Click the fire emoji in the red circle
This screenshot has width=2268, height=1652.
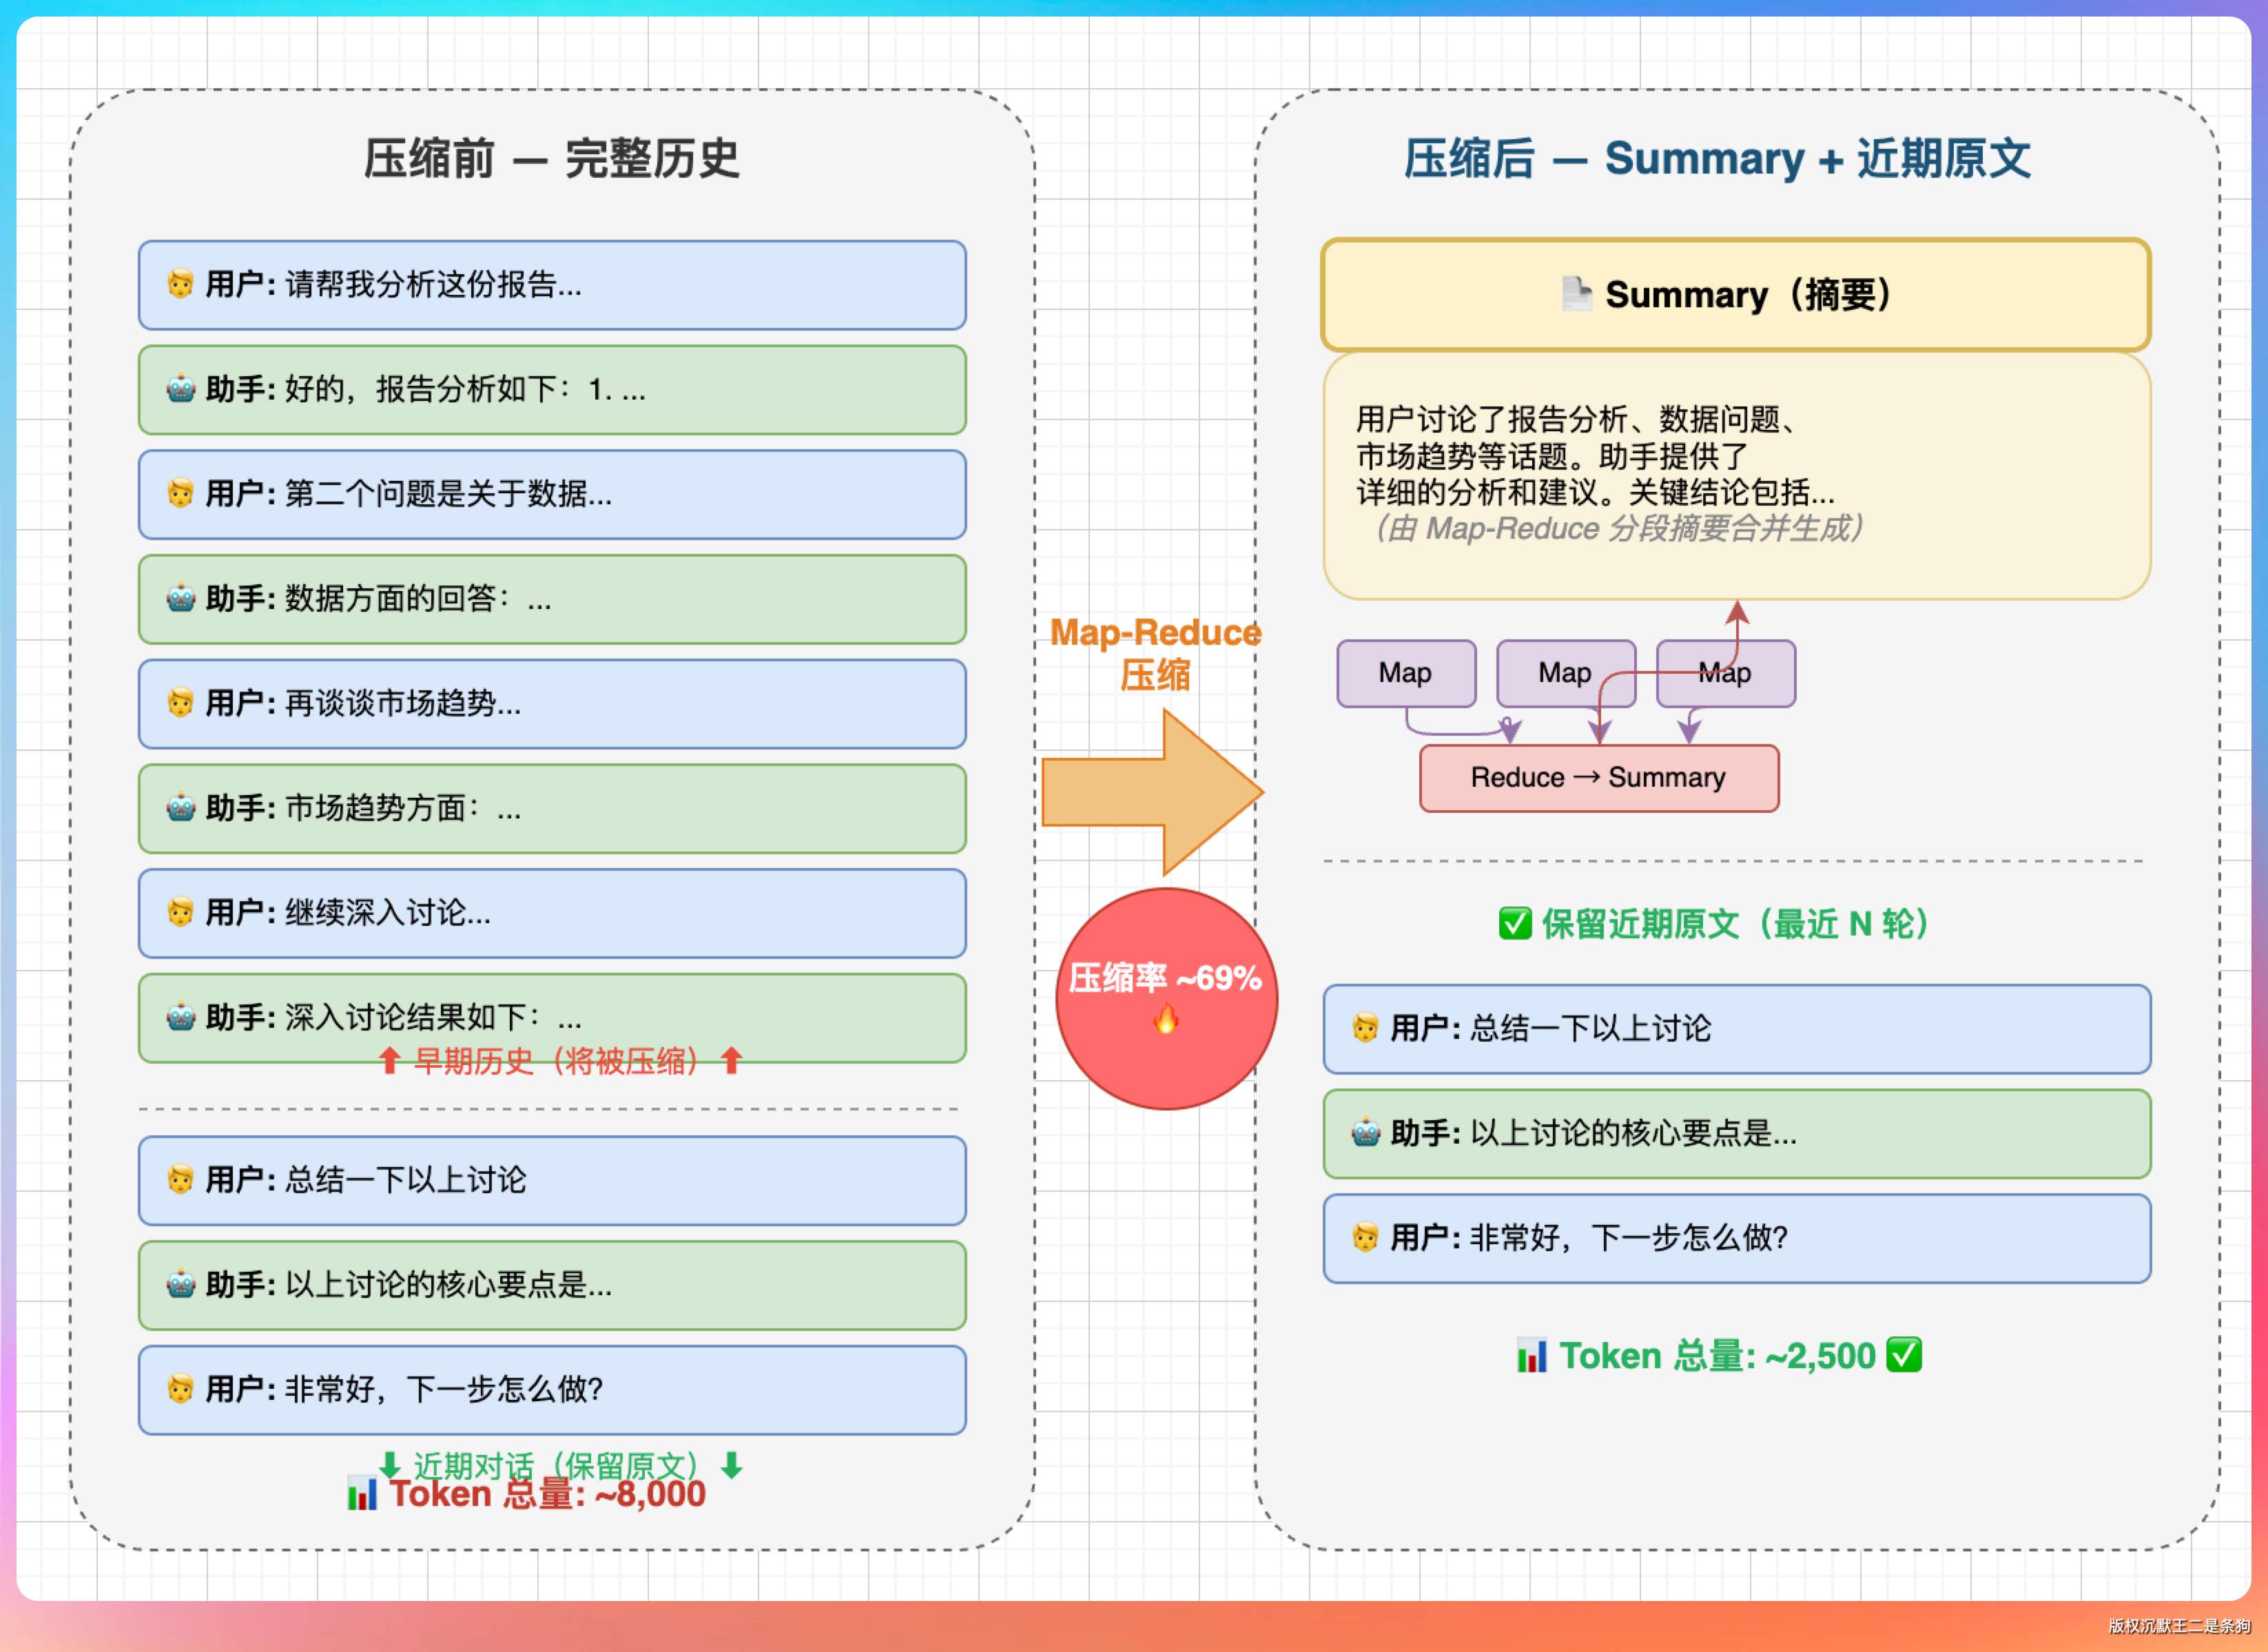tap(1166, 1020)
